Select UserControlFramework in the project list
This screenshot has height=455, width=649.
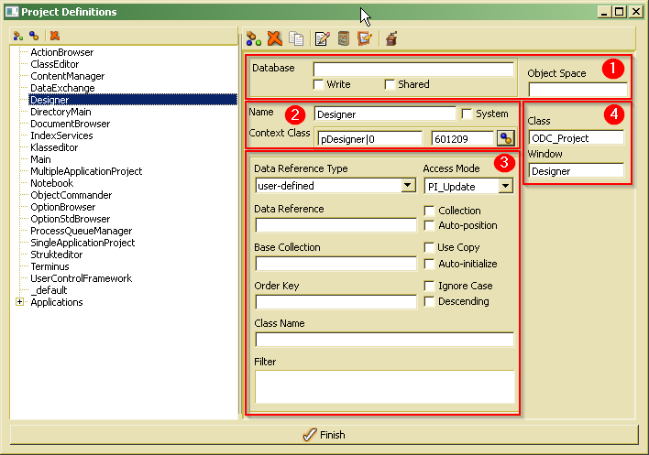point(81,278)
